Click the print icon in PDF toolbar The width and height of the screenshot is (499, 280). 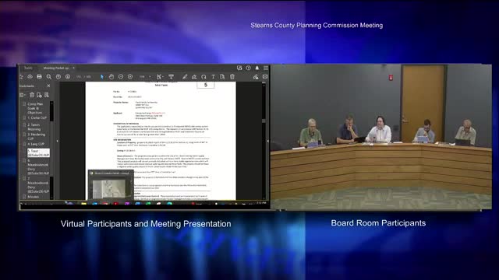(39, 76)
